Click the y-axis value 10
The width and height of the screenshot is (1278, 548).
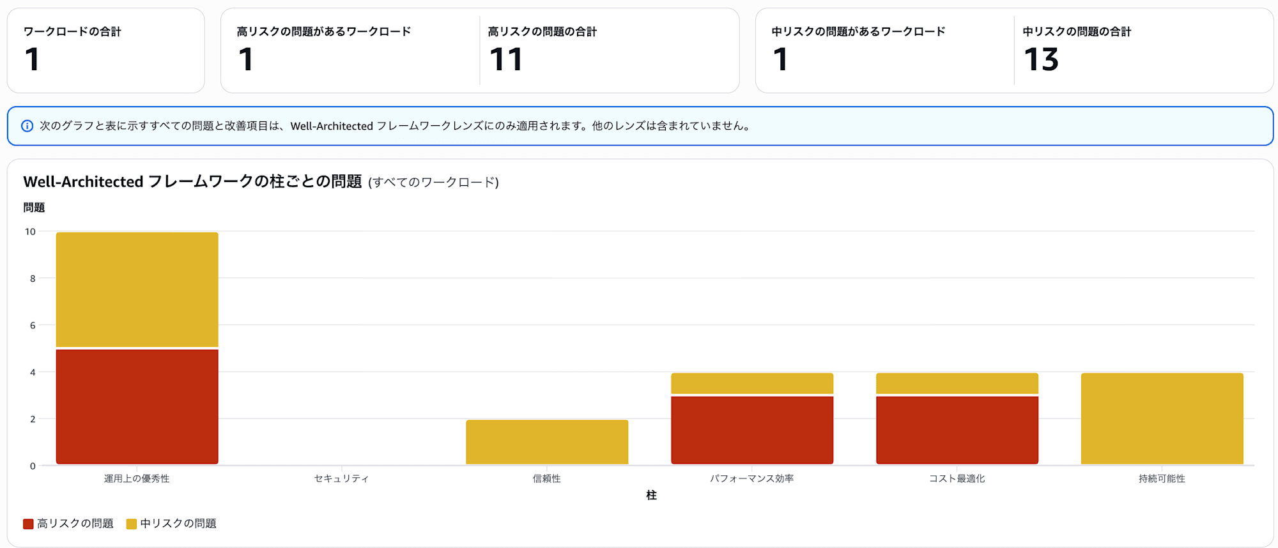coord(30,231)
